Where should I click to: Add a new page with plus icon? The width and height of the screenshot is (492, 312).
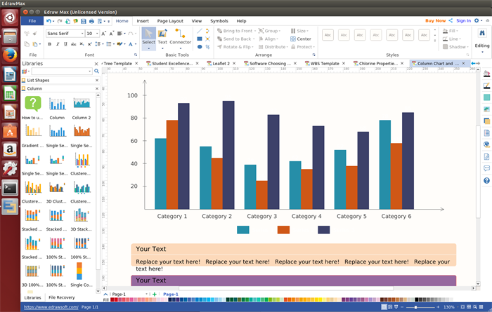click(155, 294)
